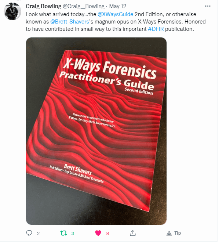This screenshot has width=219, height=242.
Task: Open Craig Bowling's profile avatar
Action: [12, 11]
